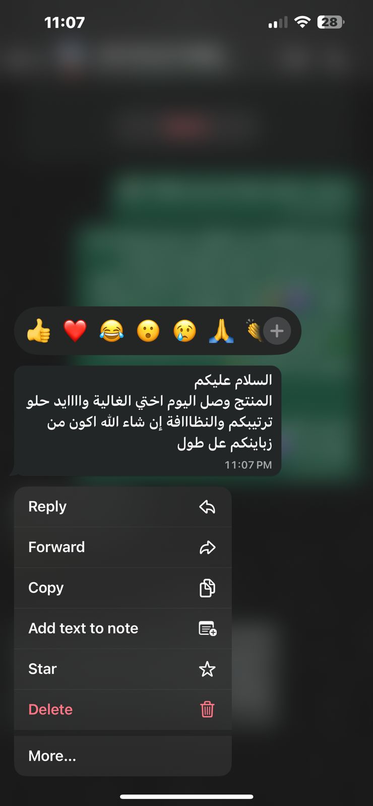Tap the Reply arrow icon

207,507
